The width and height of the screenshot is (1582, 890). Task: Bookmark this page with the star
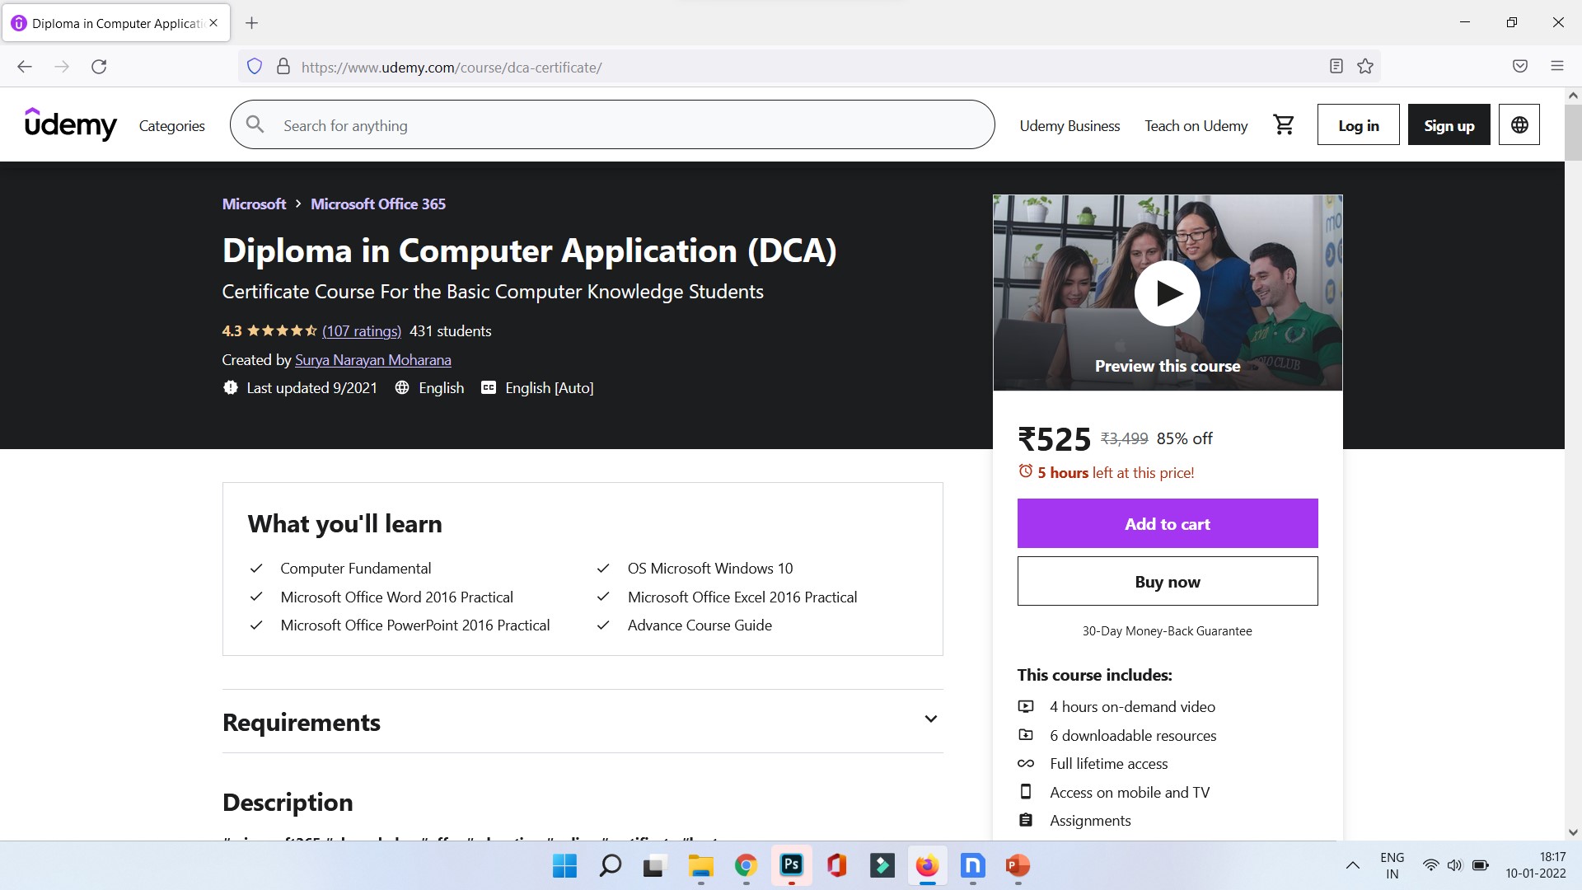pyautogui.click(x=1365, y=67)
